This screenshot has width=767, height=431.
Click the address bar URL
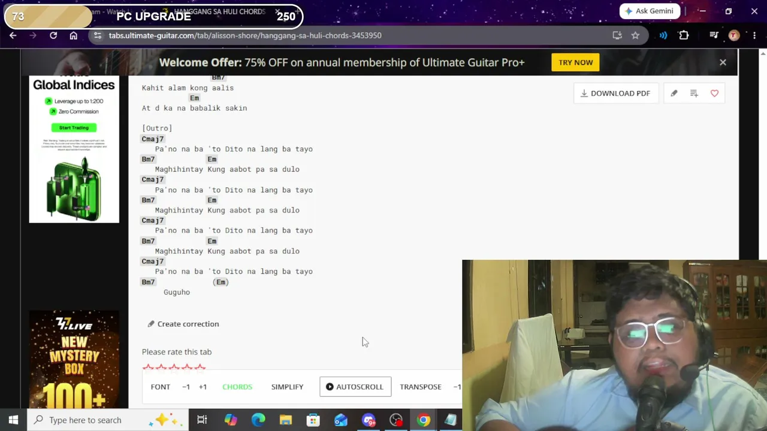245,35
